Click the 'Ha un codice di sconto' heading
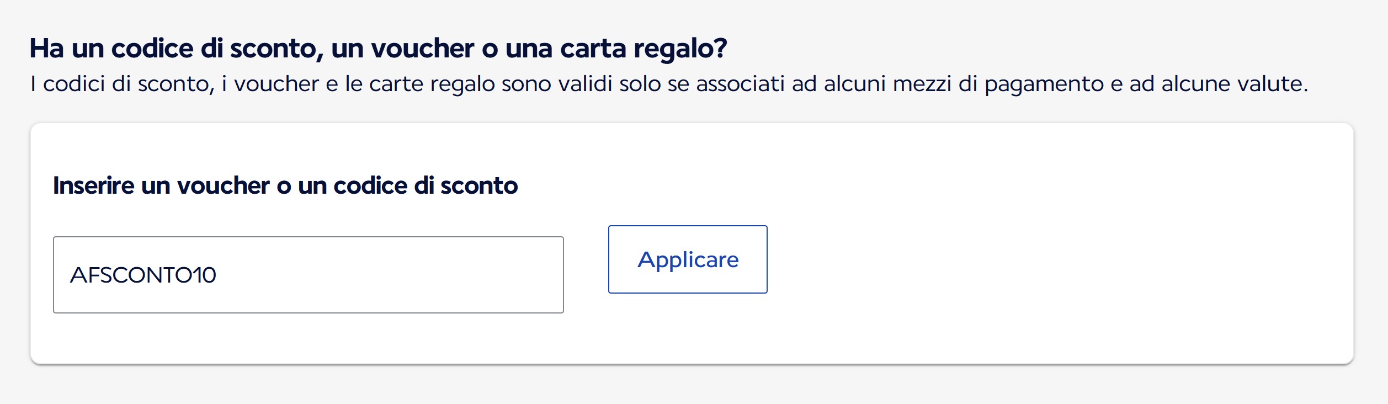The width and height of the screenshot is (1388, 404). pos(378,49)
